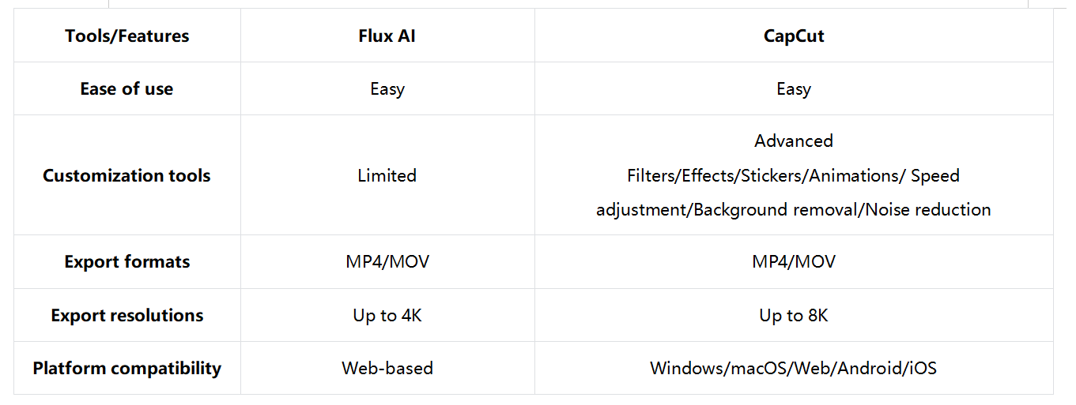Click "Easy" in the Flux AI column
This screenshot has width=1076, height=405.
pos(387,88)
